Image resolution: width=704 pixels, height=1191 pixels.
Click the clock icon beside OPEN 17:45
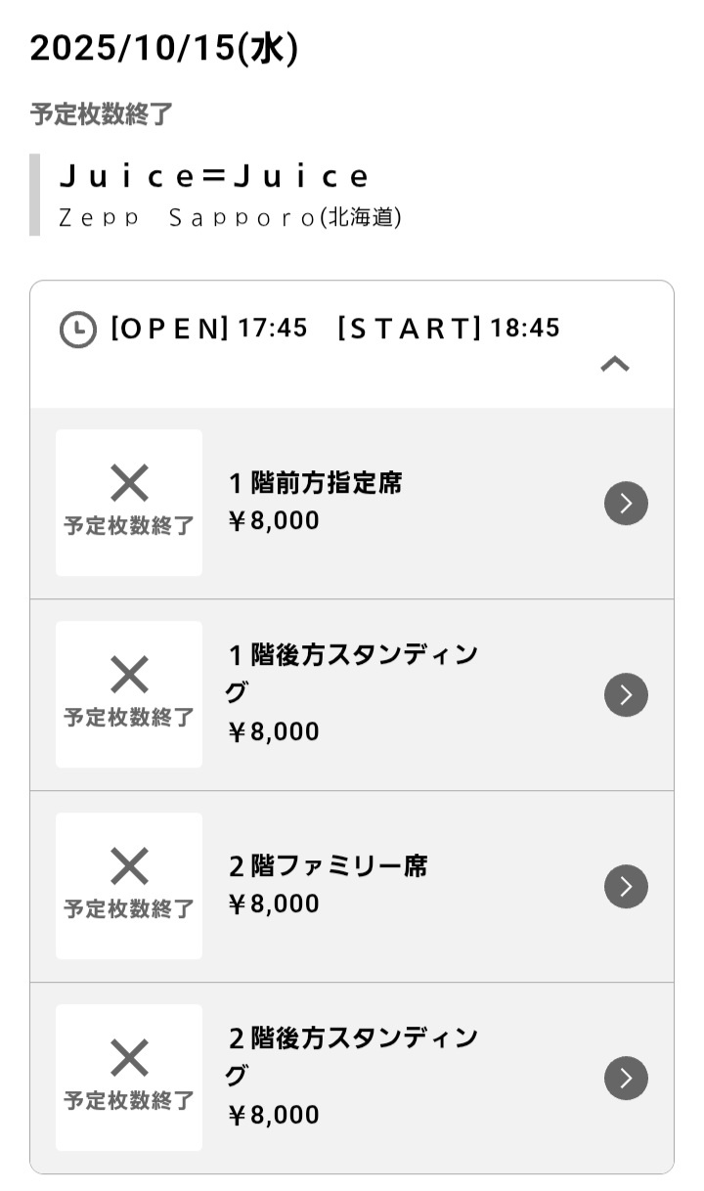[78, 330]
